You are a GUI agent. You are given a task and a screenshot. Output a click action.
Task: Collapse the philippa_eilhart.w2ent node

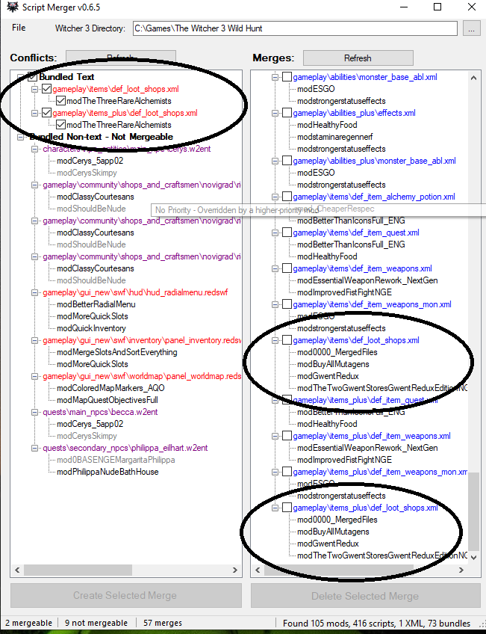pos(34,448)
